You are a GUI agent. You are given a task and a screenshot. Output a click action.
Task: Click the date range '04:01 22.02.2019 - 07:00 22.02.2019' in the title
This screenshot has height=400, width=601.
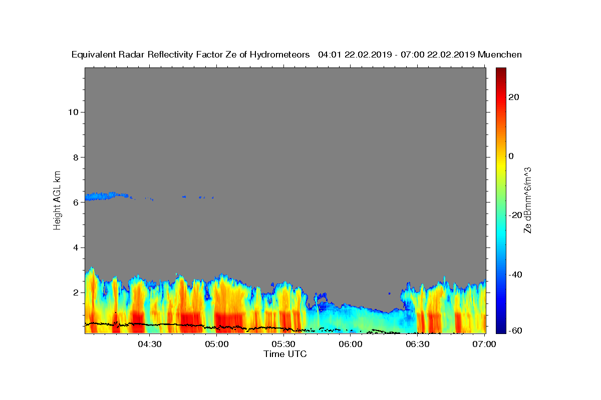397,54
